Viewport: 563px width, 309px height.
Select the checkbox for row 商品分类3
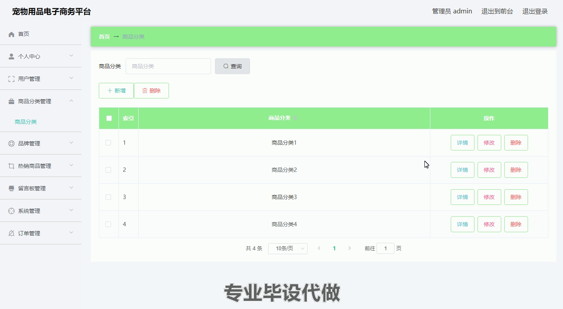108,197
